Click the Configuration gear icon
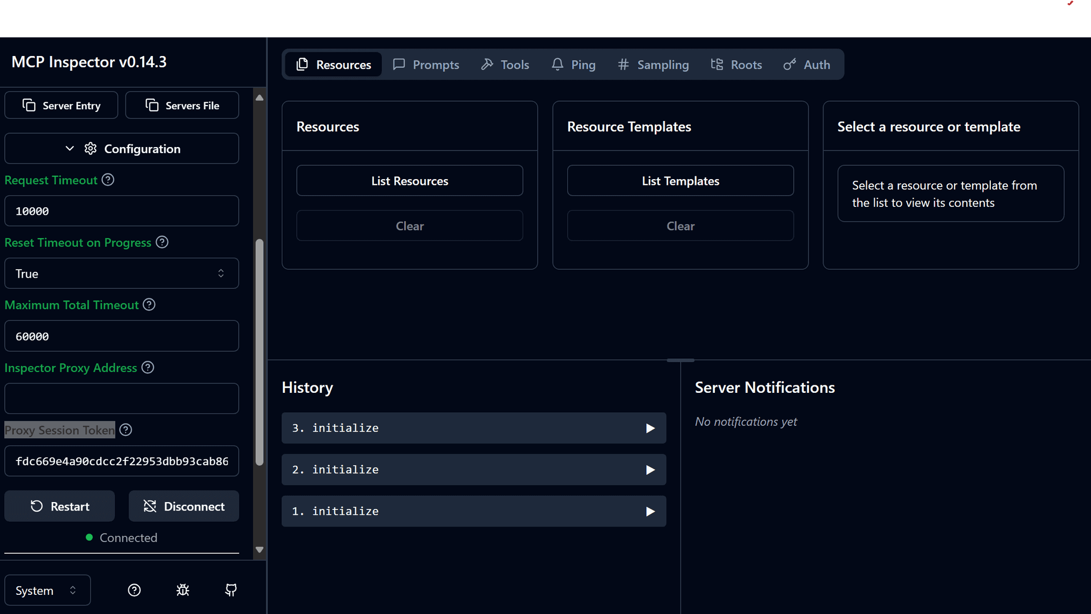This screenshot has width=1091, height=614. point(89,148)
